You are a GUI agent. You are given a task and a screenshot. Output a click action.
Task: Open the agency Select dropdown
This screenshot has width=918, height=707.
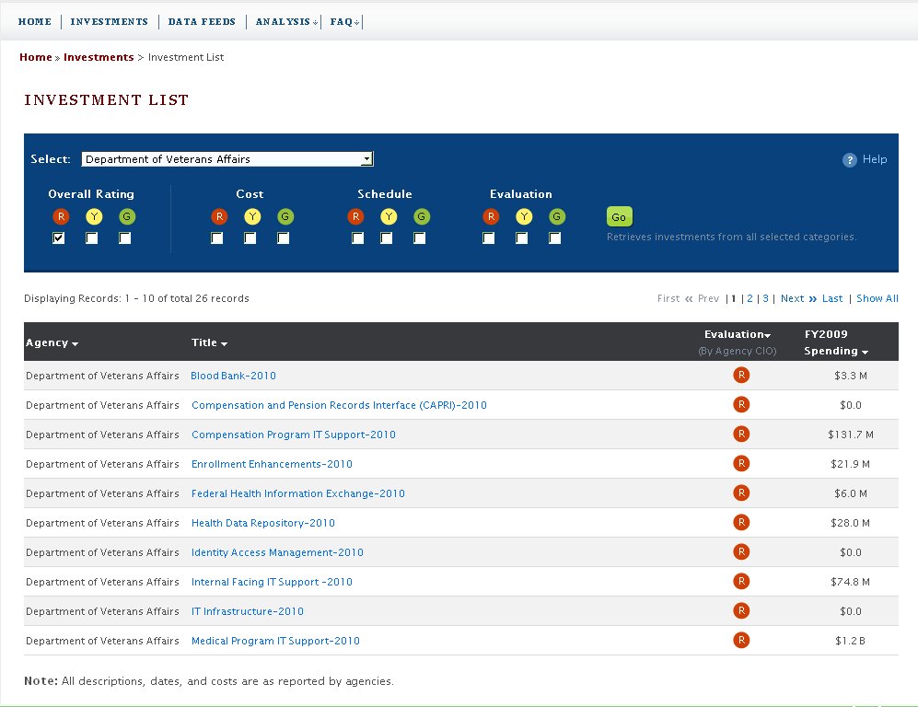click(227, 159)
